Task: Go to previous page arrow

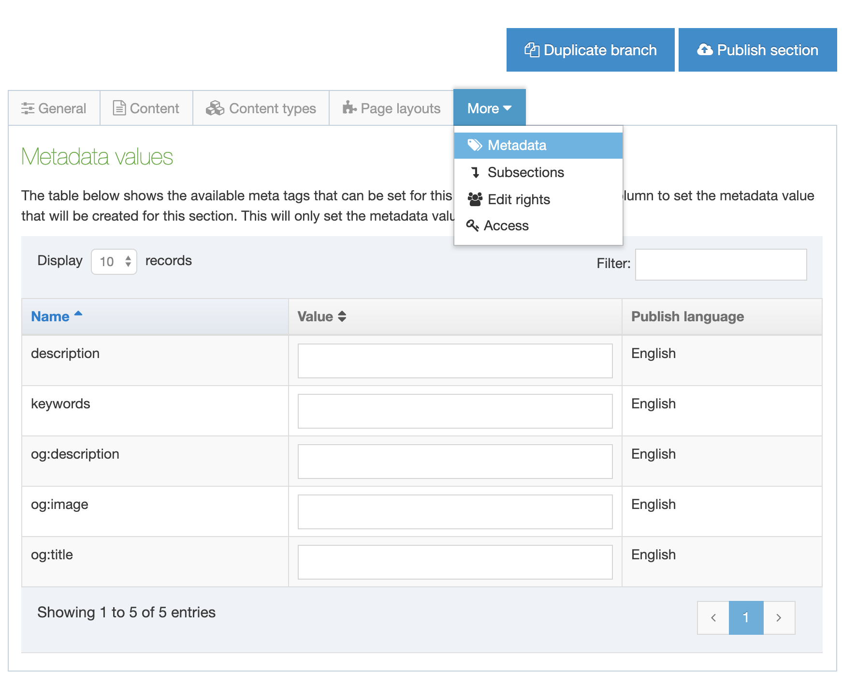Action: click(713, 617)
